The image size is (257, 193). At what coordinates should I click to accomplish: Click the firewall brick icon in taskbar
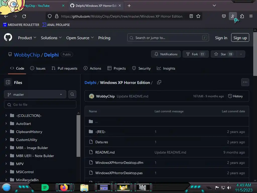[142, 187]
